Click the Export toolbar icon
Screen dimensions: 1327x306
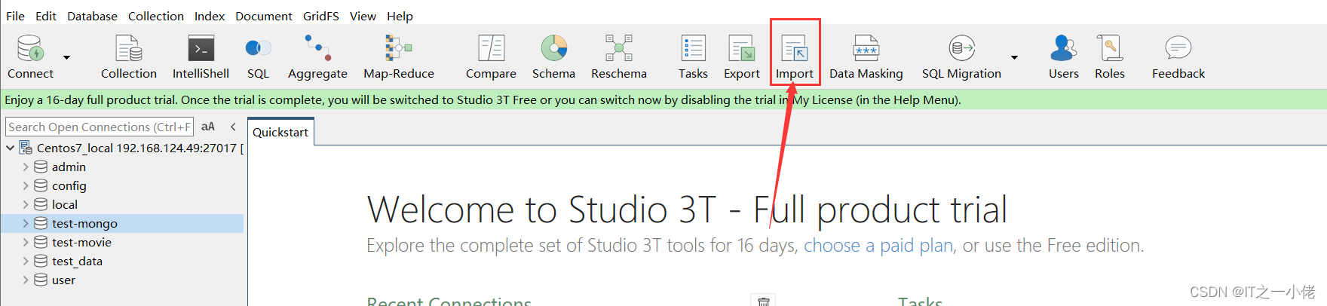(742, 57)
